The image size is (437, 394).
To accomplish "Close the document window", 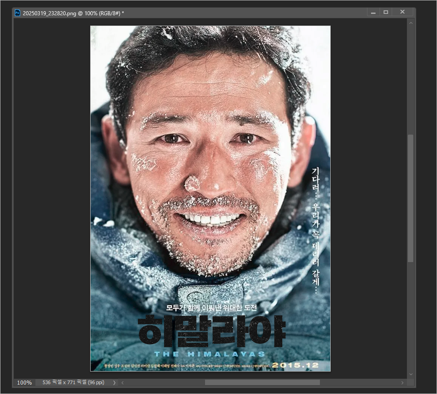I will pyautogui.click(x=402, y=12).
